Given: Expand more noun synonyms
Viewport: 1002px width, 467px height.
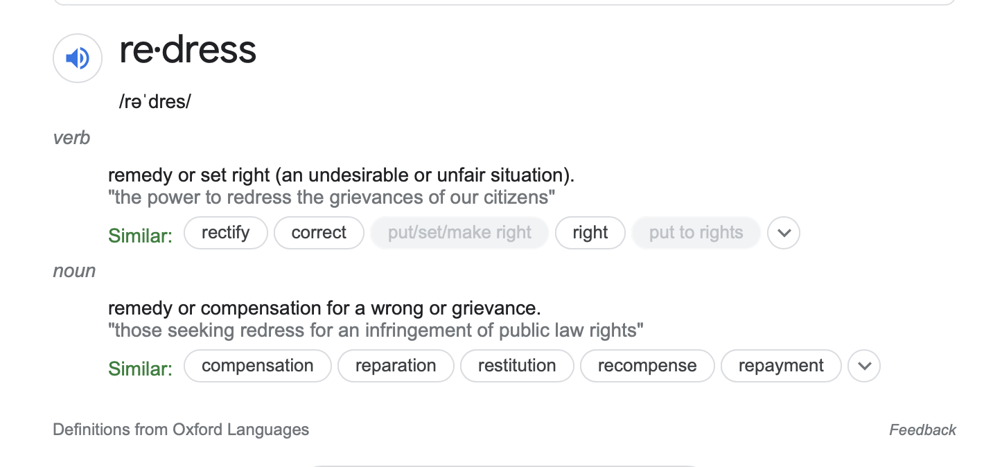Looking at the screenshot, I should tap(864, 366).
